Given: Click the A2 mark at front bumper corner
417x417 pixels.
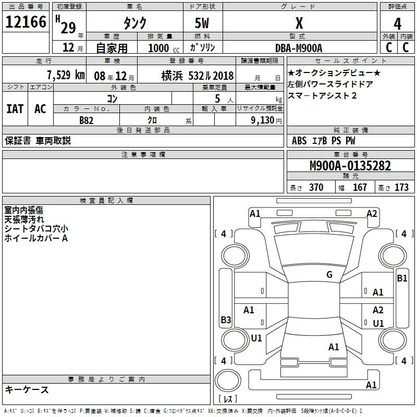Looking at the screenshot, I should 372,214.
